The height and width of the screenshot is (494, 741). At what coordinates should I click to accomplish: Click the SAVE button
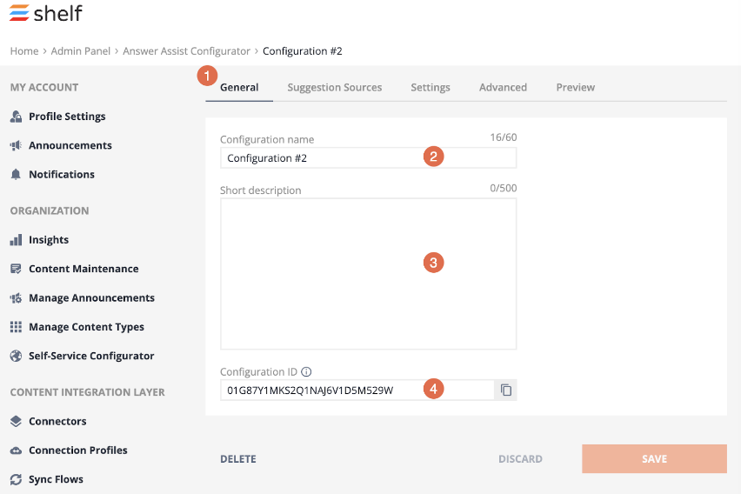[654, 458]
